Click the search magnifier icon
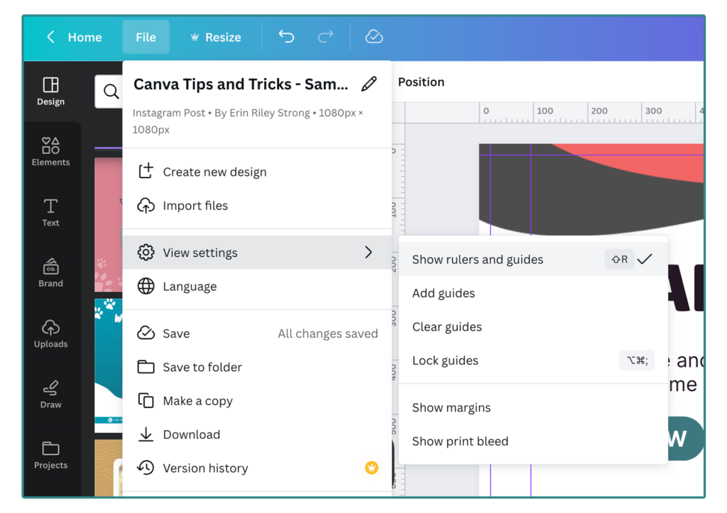The image size is (727, 513). [x=111, y=92]
